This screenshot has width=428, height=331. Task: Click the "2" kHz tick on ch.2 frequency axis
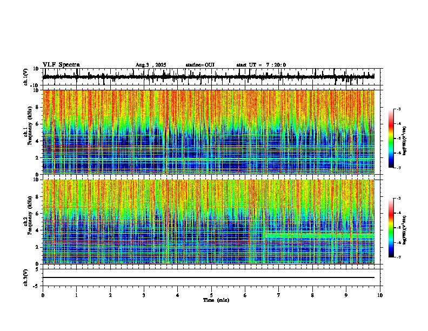tap(38, 247)
